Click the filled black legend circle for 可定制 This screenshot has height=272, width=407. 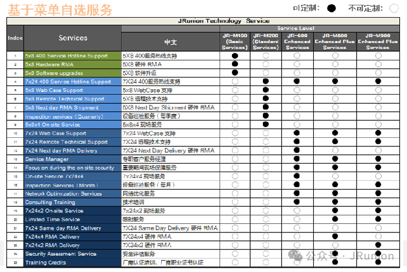331,8
